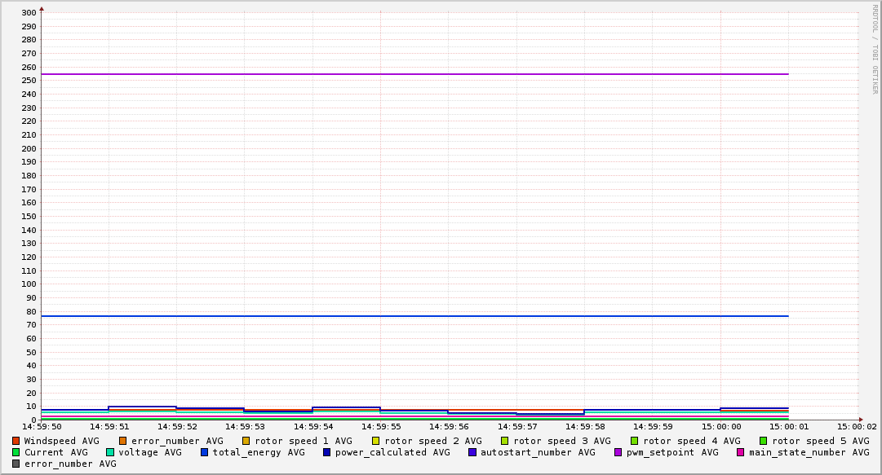
Task: Click the blue total_energy line near 77
Action: tap(414, 316)
